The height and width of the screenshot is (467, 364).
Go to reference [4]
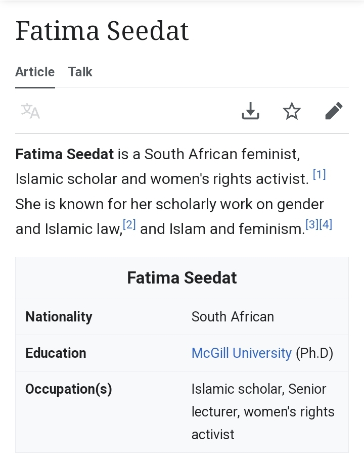(x=326, y=225)
